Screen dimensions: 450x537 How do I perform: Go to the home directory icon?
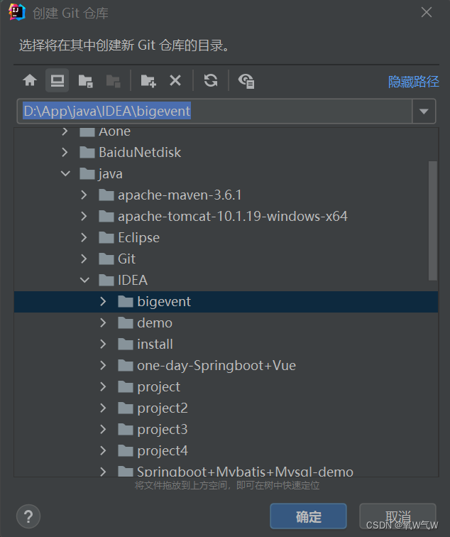coord(30,81)
